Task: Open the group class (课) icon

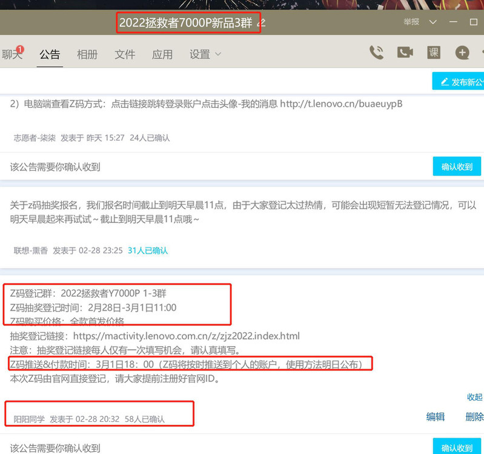Action: 434,53
